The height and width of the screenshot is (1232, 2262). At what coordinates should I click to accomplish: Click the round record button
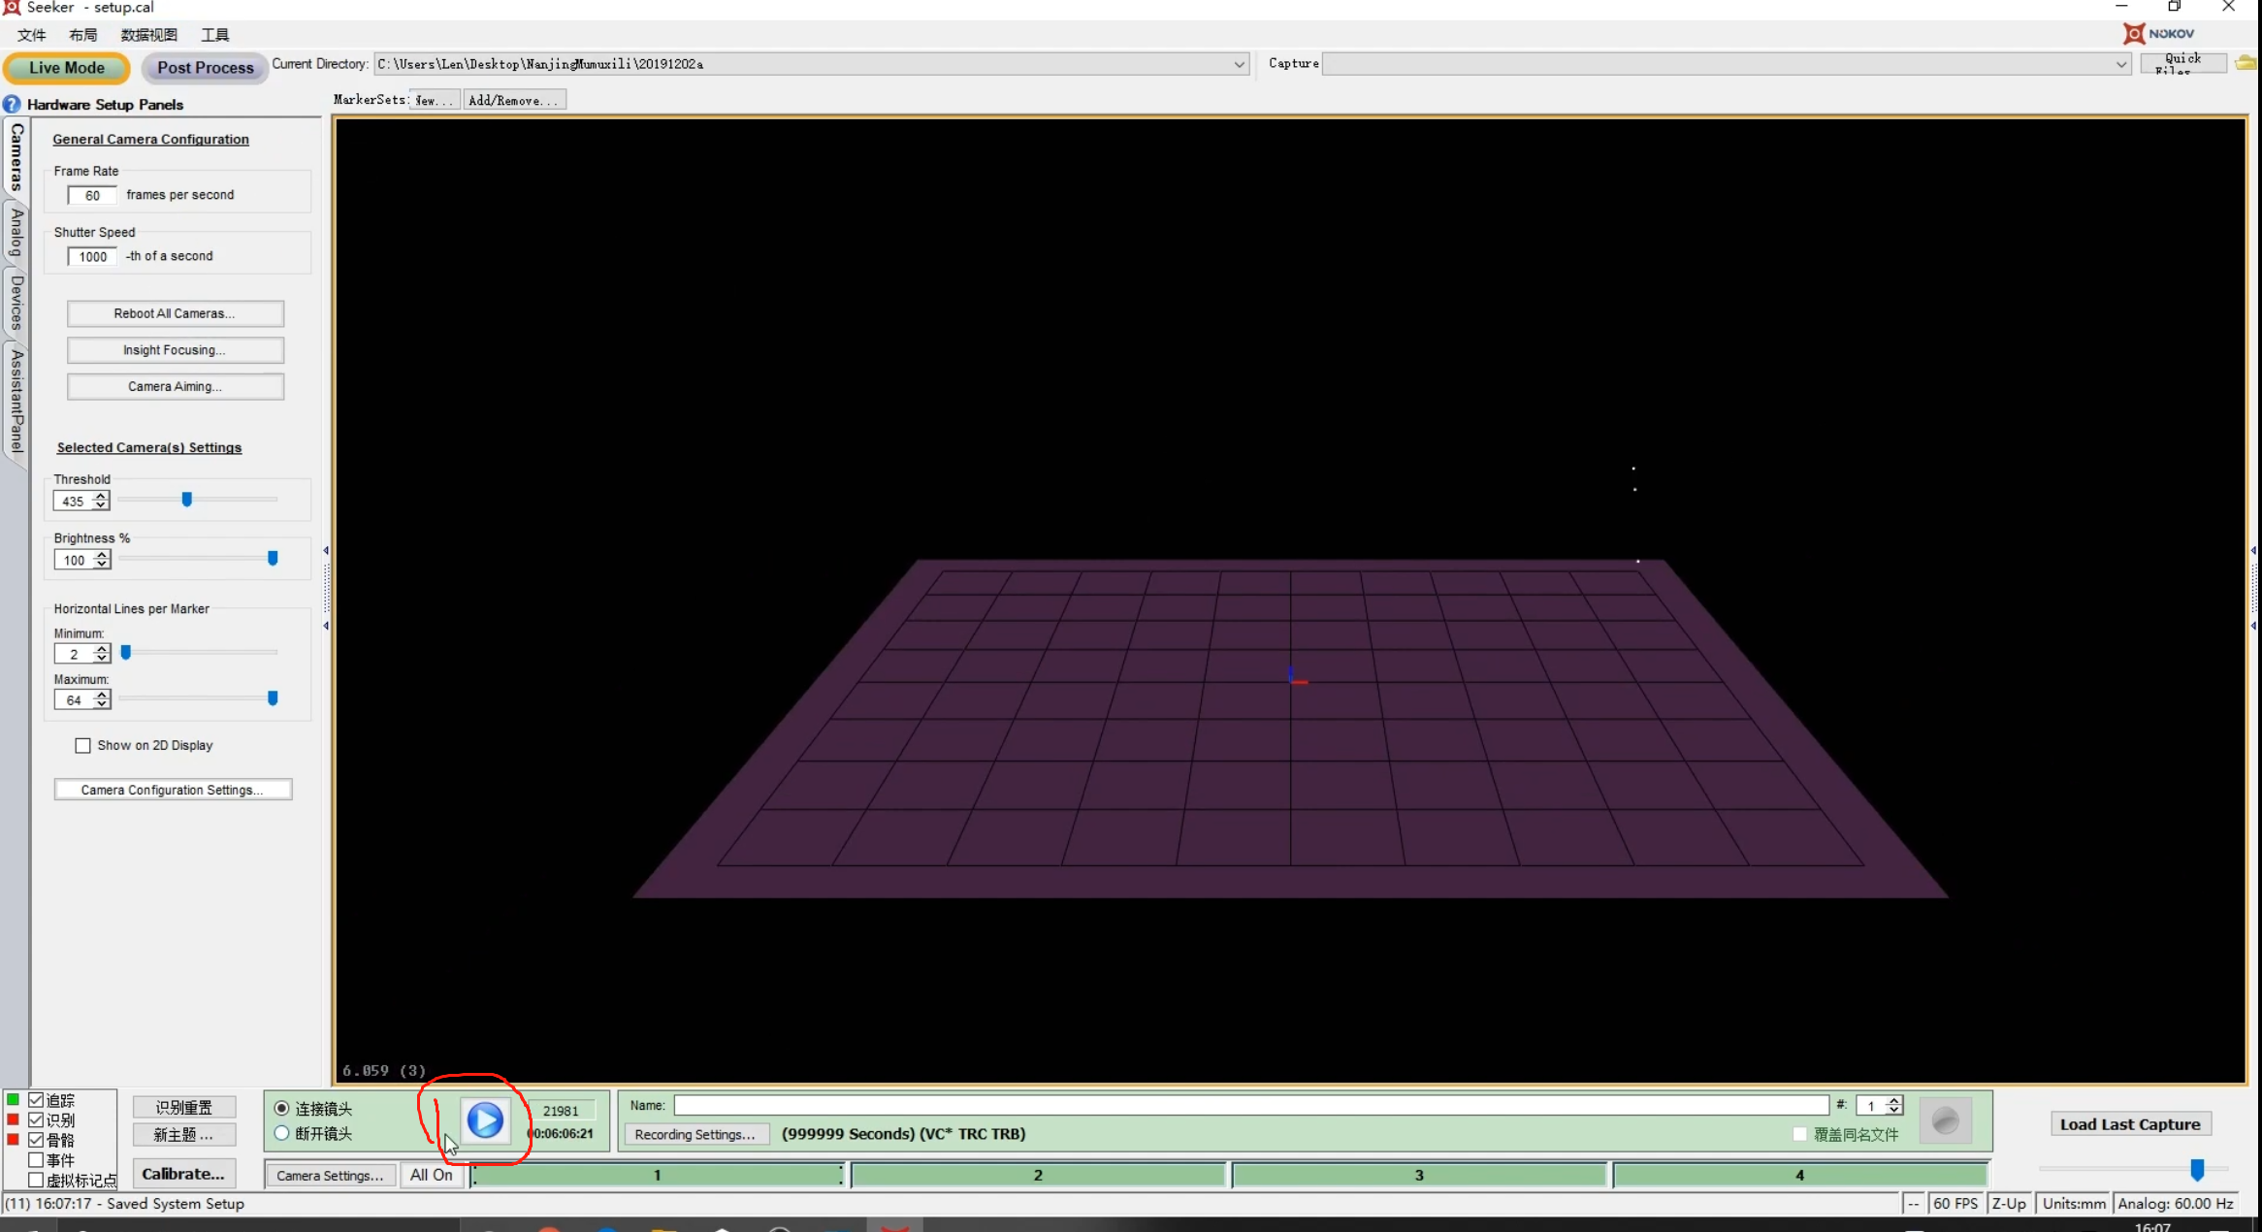(x=1945, y=1121)
